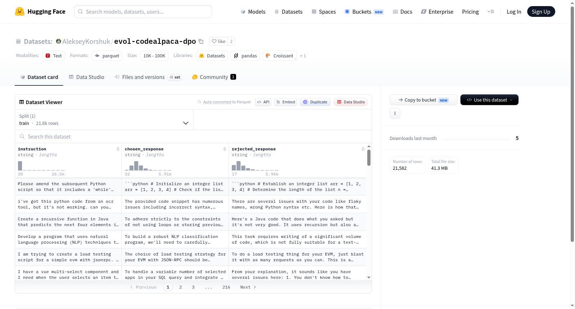Open the navigation overflow menu icon

pos(491,11)
